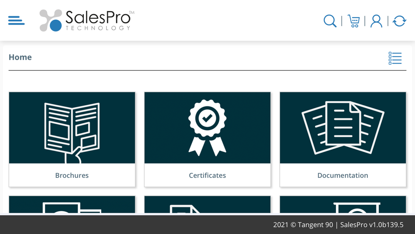The width and height of the screenshot is (415, 234).
Task: Open the search magnifier icon
Action: (x=330, y=21)
